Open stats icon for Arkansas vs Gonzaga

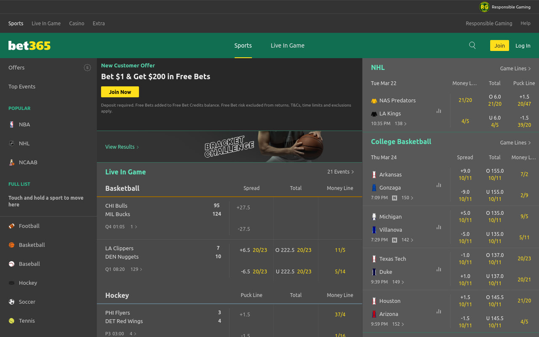(x=439, y=185)
